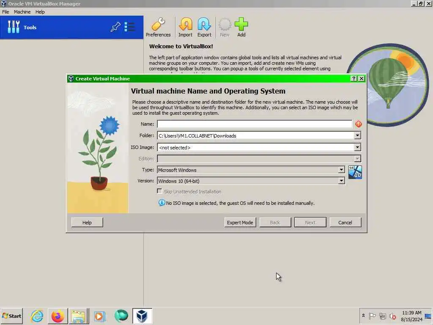This screenshot has height=325, width=433.
Task: Click the muted volume tray icon
Action: (x=393, y=316)
